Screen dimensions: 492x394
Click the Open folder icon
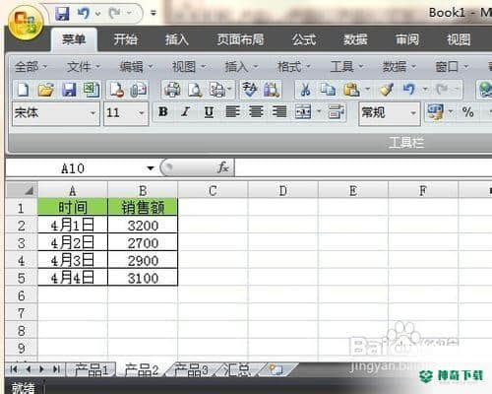[45, 90]
